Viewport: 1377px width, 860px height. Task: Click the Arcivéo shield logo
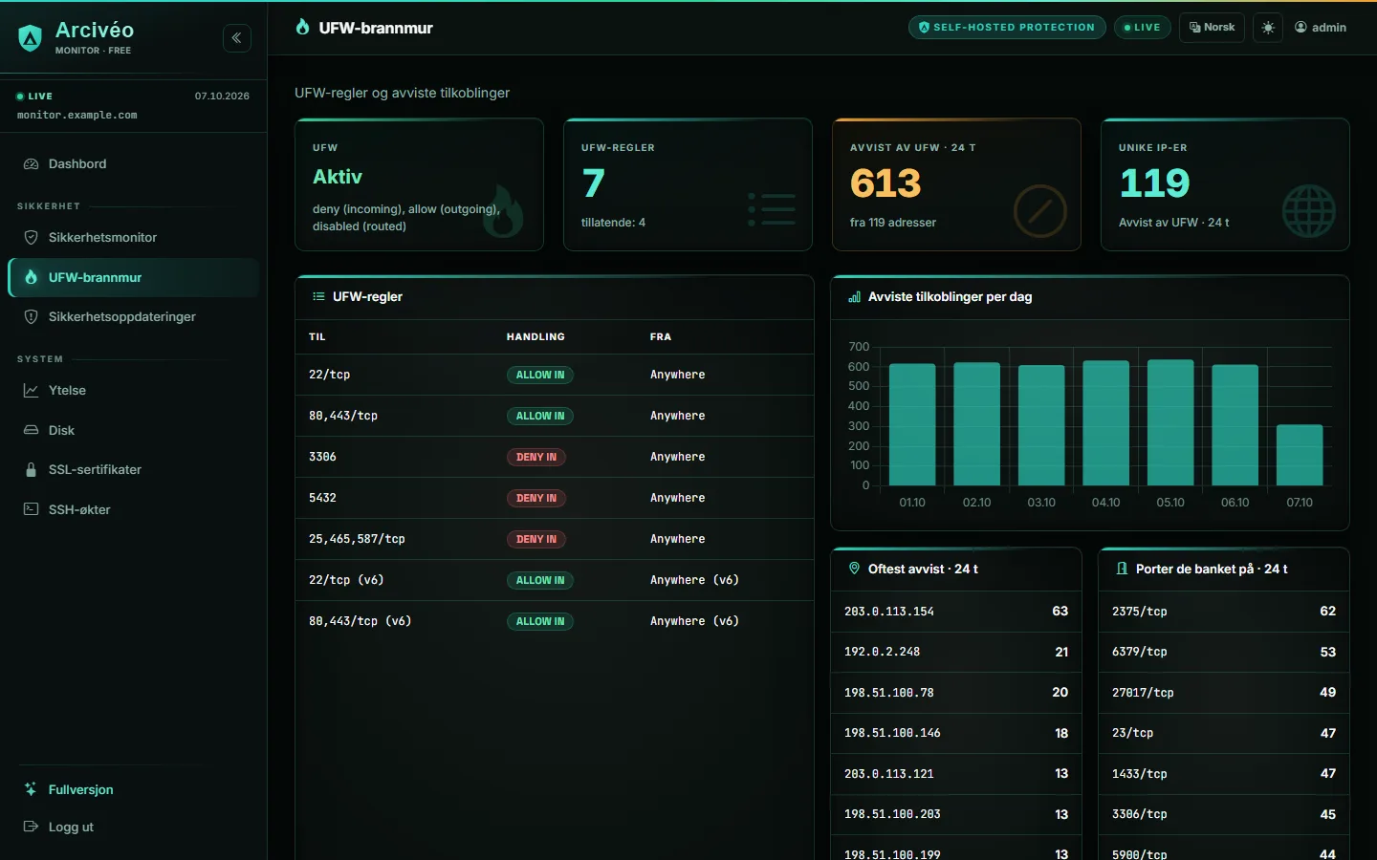click(x=31, y=38)
